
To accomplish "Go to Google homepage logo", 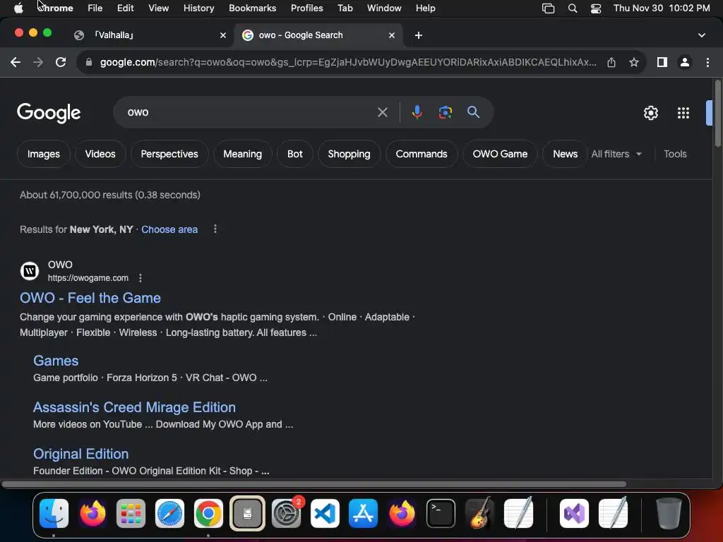I will pyautogui.click(x=49, y=113).
